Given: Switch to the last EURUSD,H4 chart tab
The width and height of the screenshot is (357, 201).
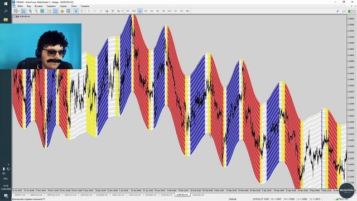Looking at the screenshot, I should [x=198, y=195].
